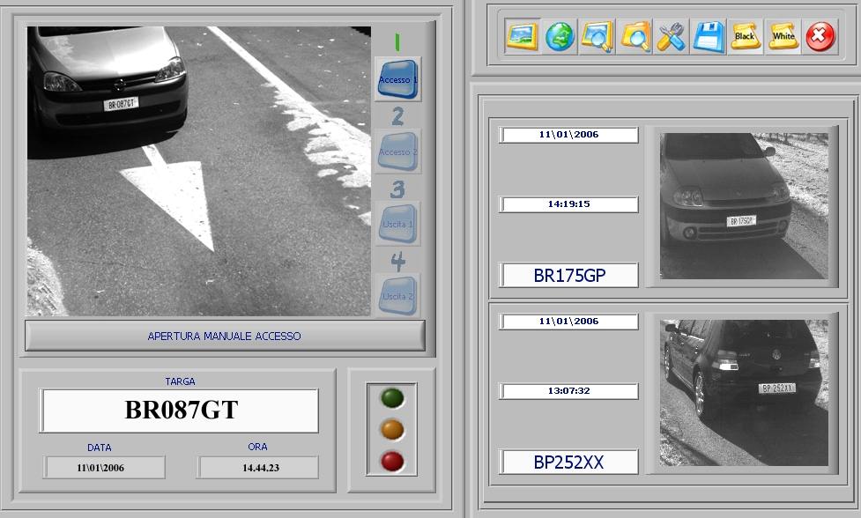
Task: Select the Accesso 1 camera toggle
Action: (x=397, y=79)
